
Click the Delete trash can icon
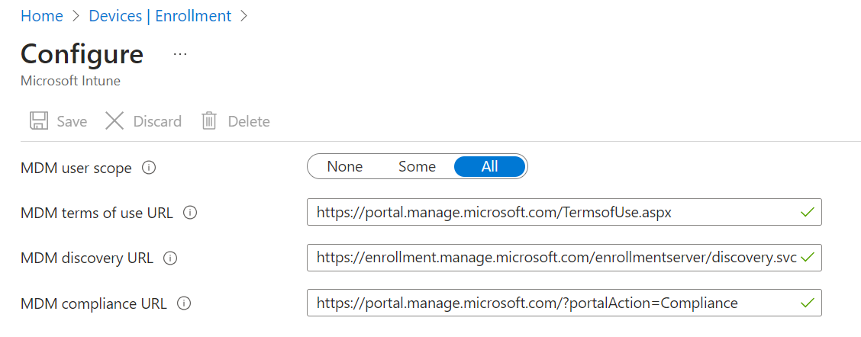point(209,121)
